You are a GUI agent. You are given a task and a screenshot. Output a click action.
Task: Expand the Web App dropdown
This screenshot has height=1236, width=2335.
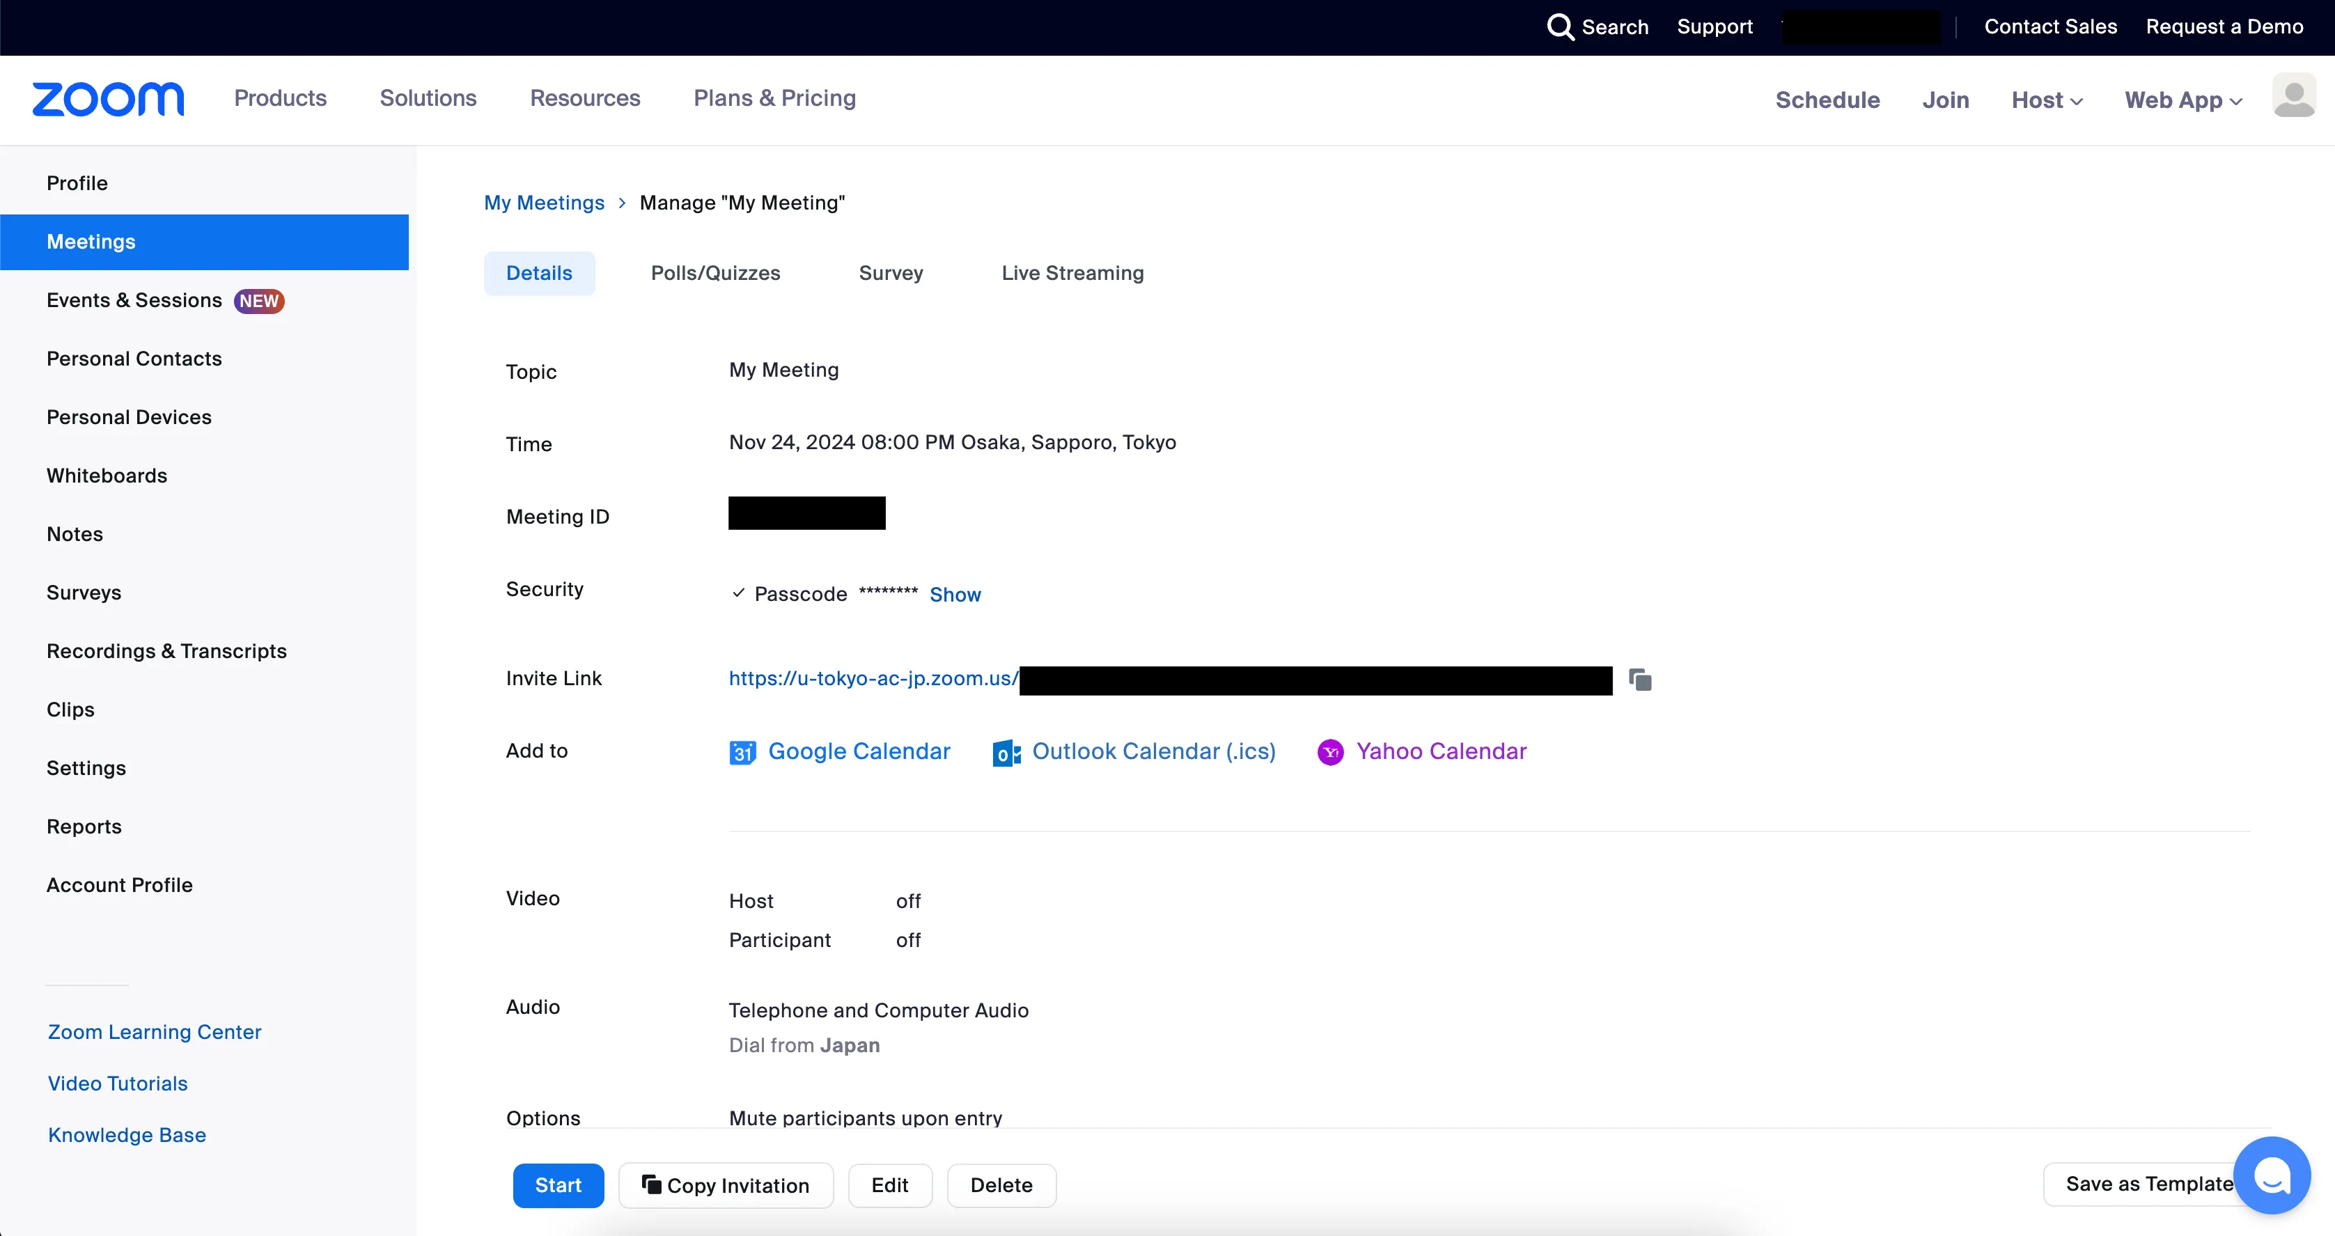tap(2182, 100)
